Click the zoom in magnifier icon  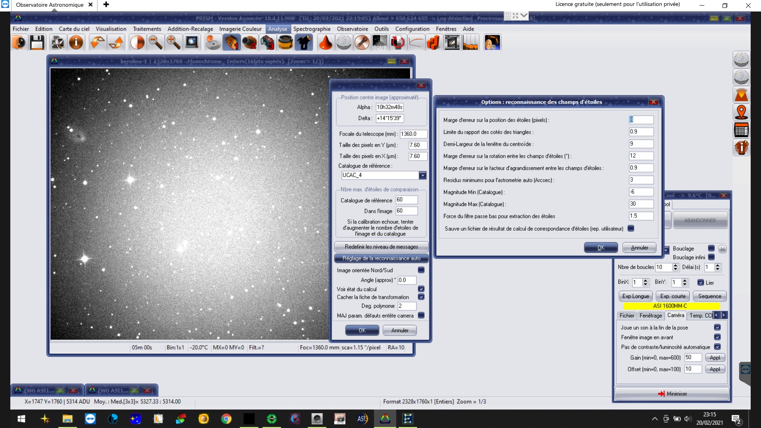tap(173, 42)
